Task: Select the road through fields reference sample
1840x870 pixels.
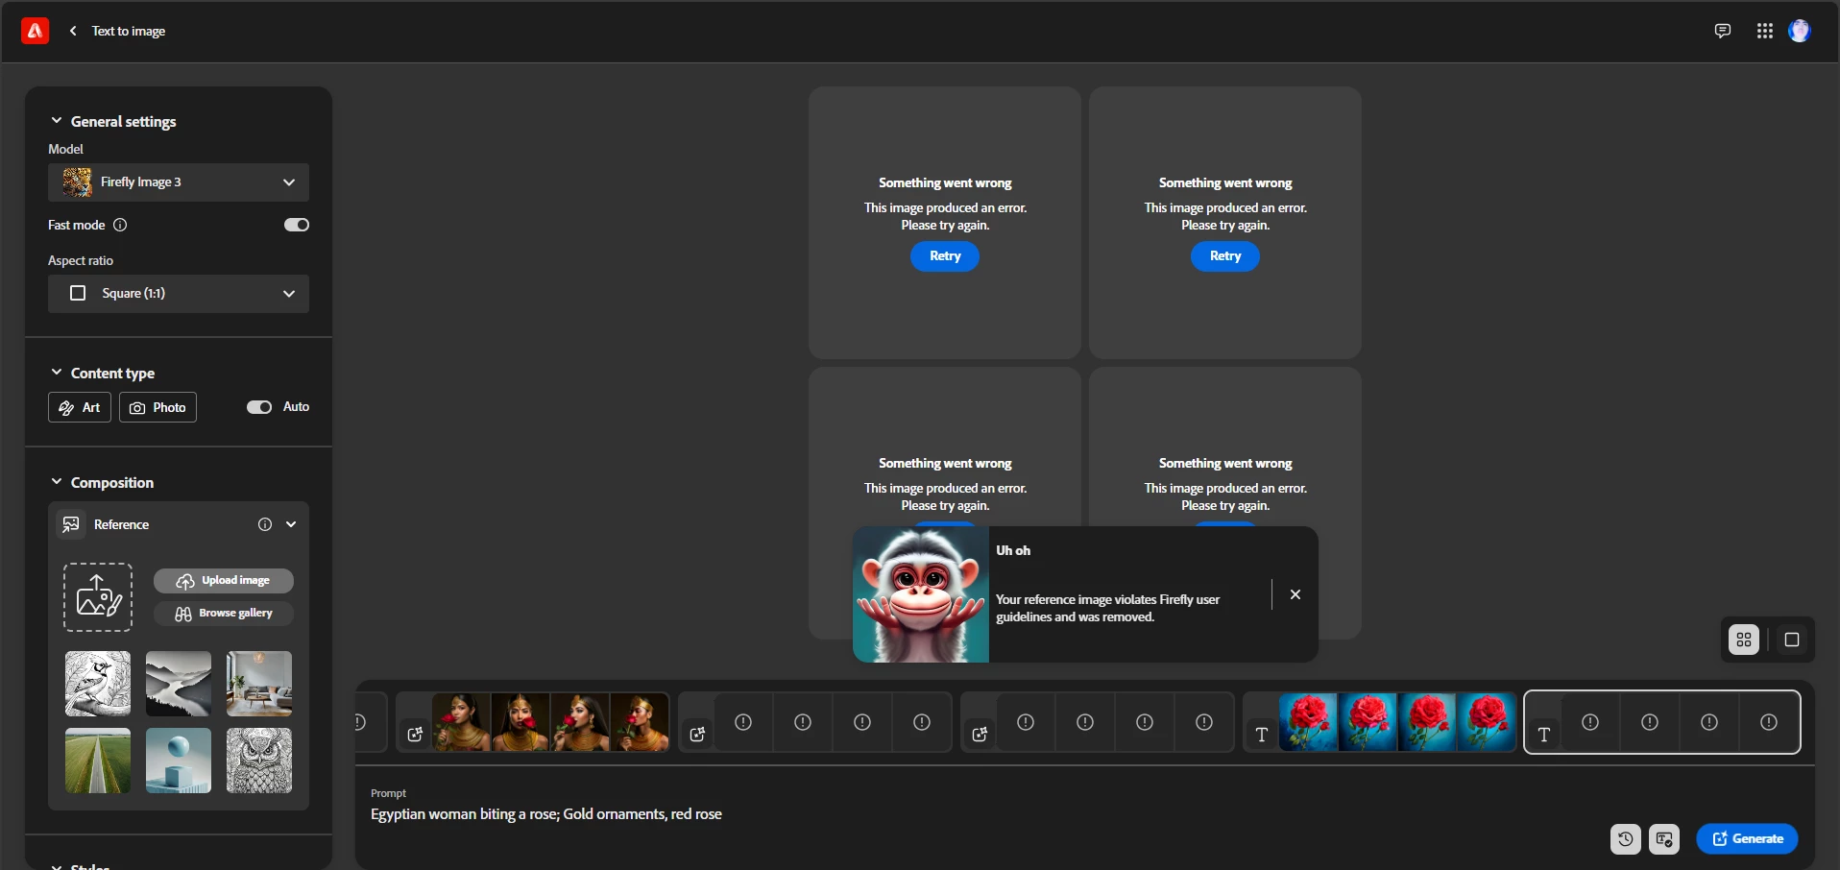Action: click(98, 761)
